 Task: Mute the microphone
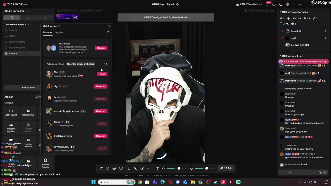coord(191,168)
